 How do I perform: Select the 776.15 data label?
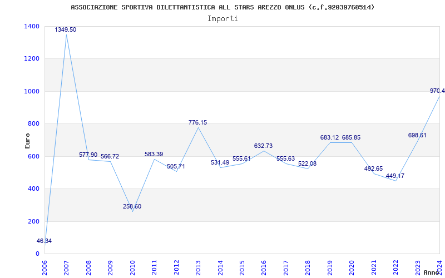[x=198, y=122]
